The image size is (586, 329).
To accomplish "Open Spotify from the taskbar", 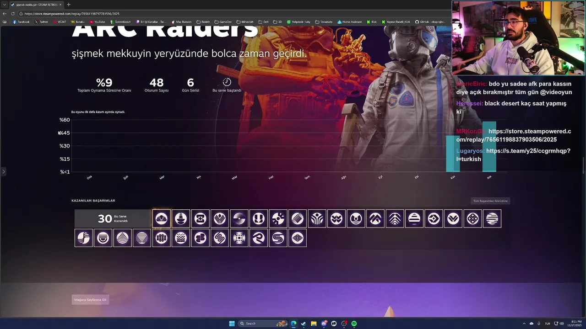I will pos(354,324).
